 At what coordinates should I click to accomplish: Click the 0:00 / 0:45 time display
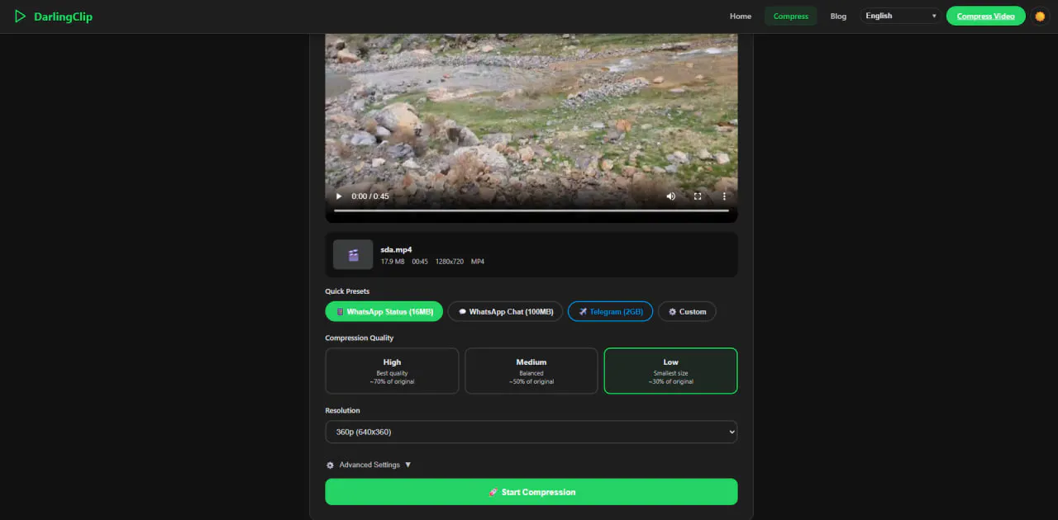point(370,196)
